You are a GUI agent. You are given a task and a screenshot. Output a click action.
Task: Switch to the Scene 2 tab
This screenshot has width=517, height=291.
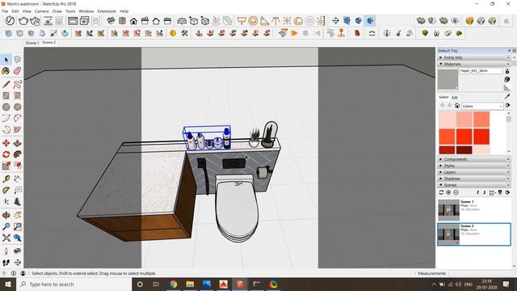click(48, 43)
